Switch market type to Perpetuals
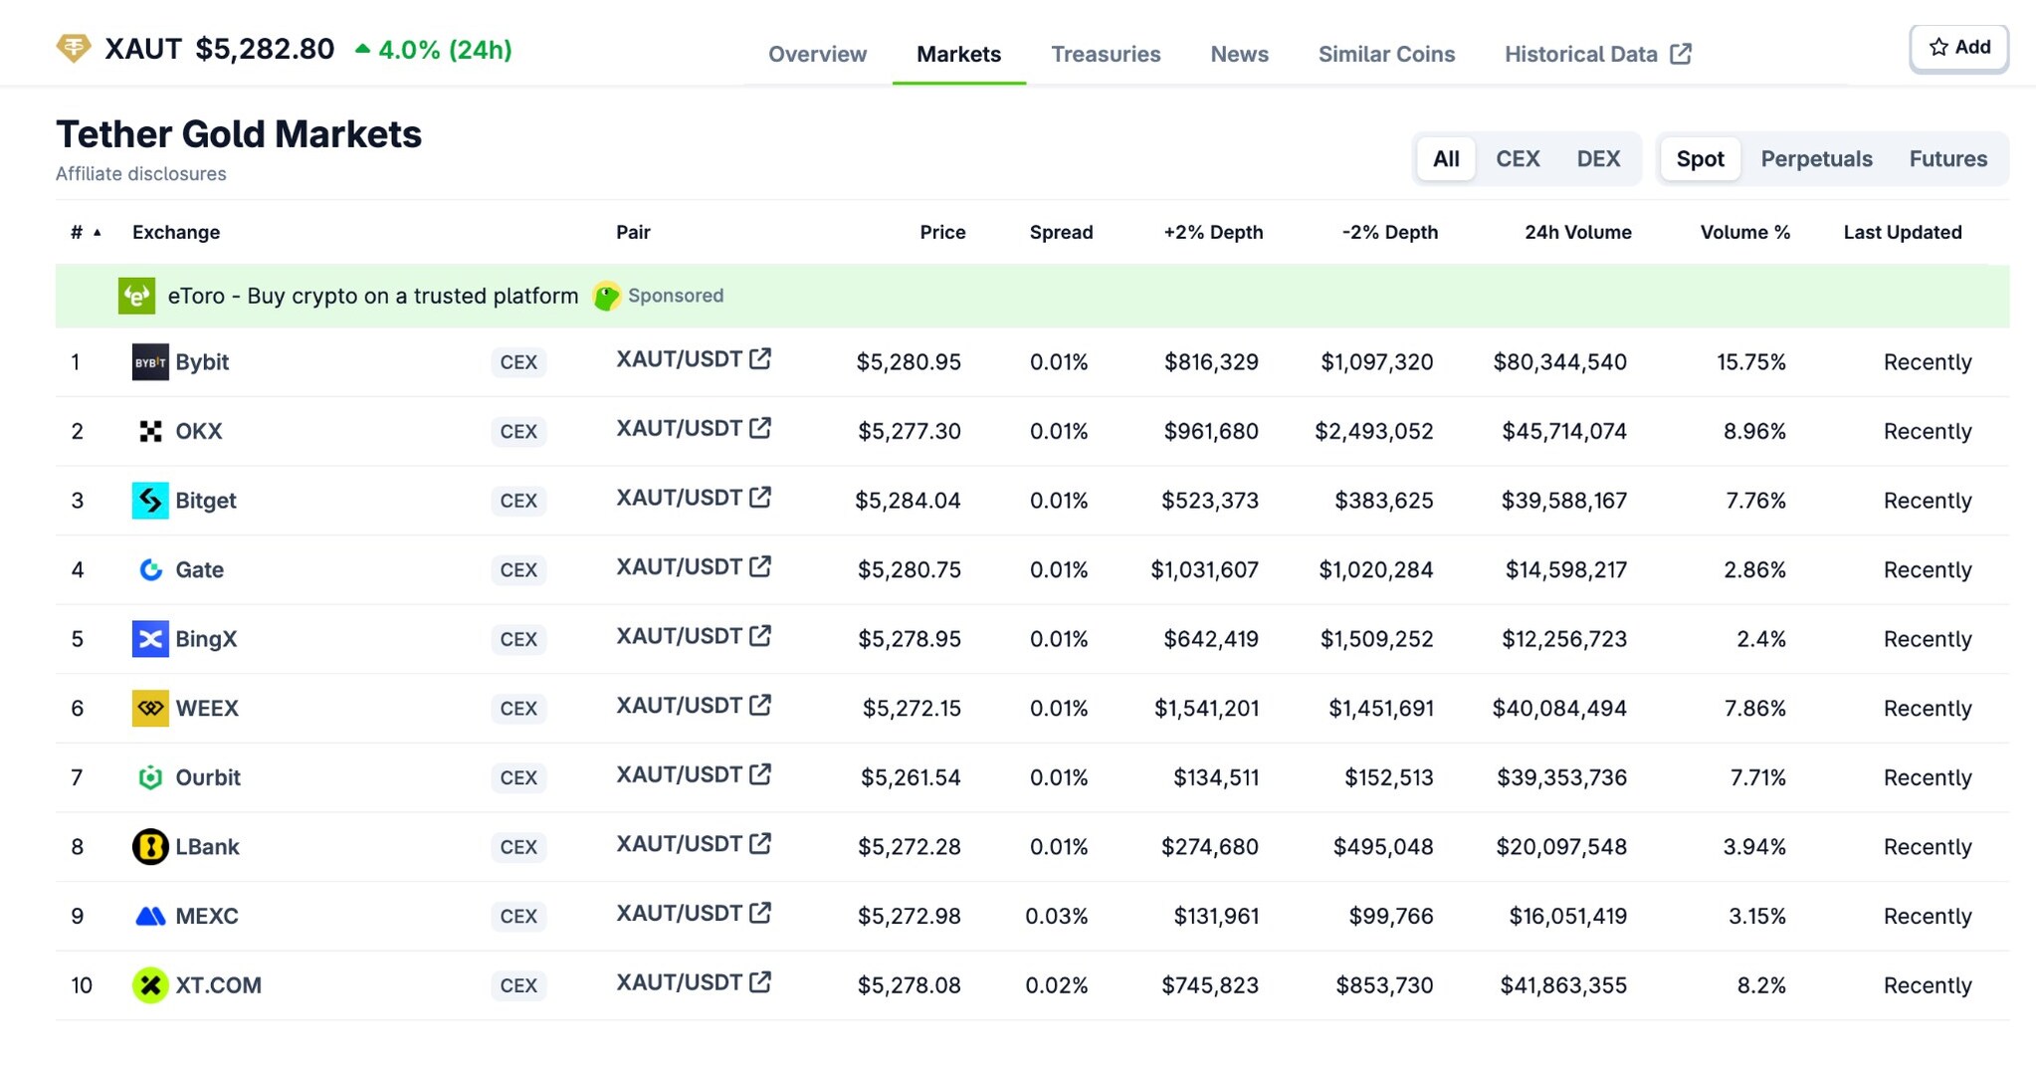The width and height of the screenshot is (2036, 1067). point(1815,158)
